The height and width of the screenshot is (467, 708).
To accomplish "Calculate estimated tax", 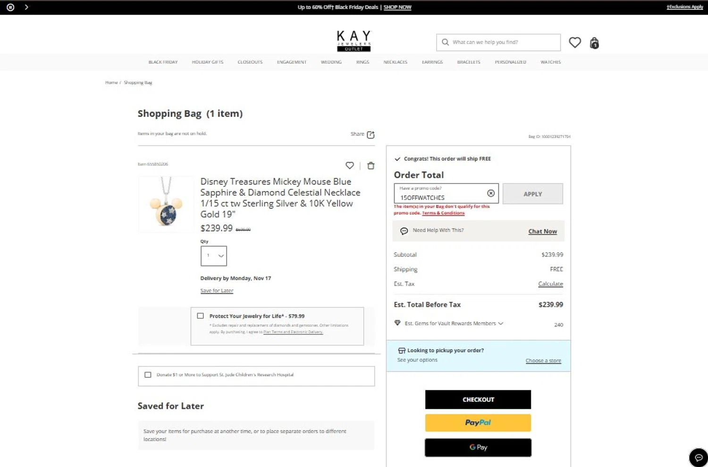I will click(551, 284).
